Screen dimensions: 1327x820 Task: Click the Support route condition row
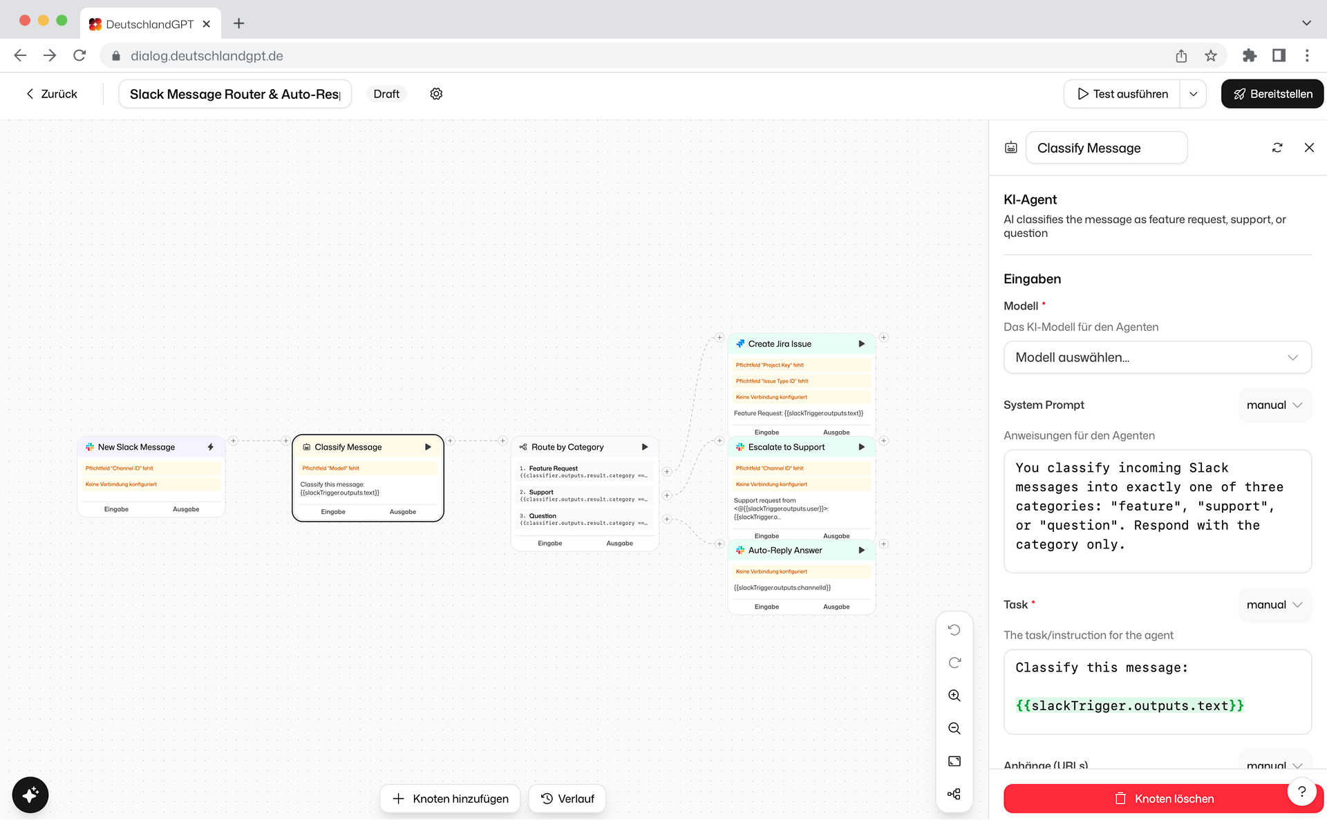pyautogui.click(x=585, y=495)
